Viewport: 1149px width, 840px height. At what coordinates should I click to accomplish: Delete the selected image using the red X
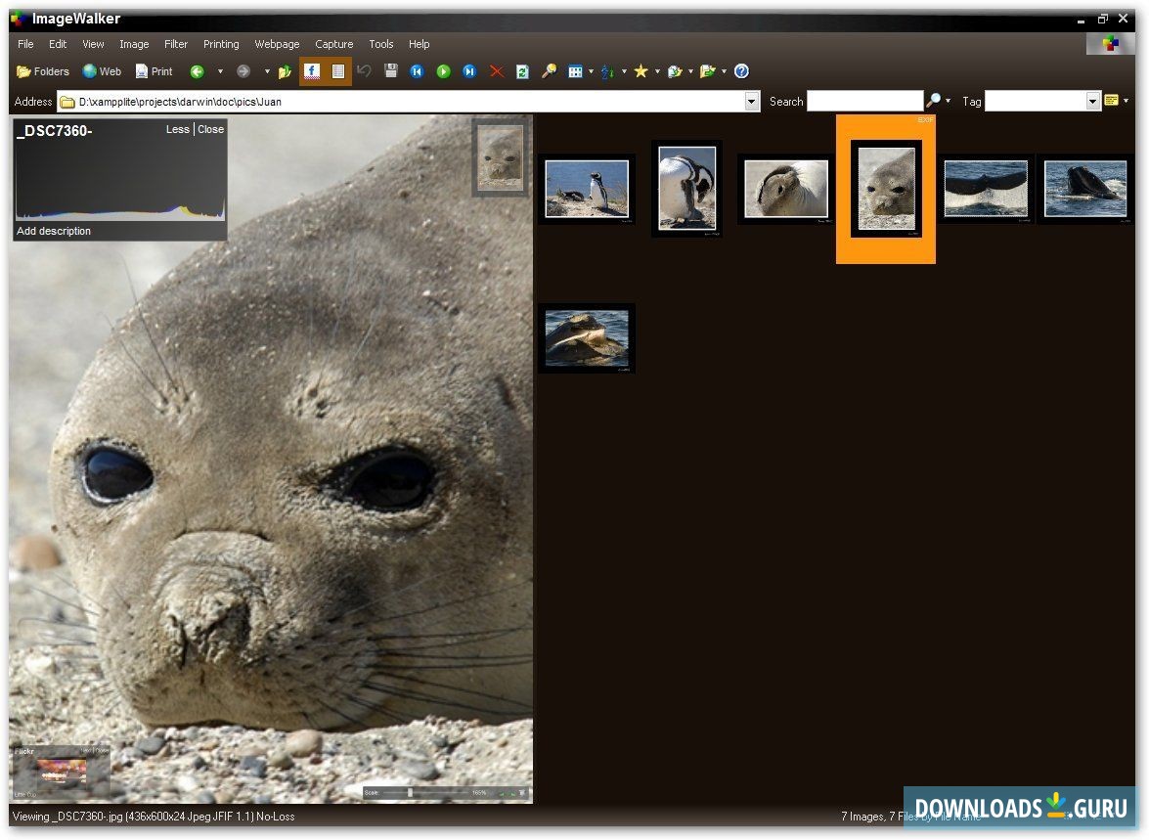497,71
